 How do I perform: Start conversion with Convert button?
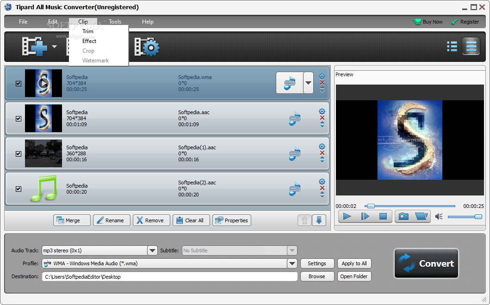pos(426,263)
